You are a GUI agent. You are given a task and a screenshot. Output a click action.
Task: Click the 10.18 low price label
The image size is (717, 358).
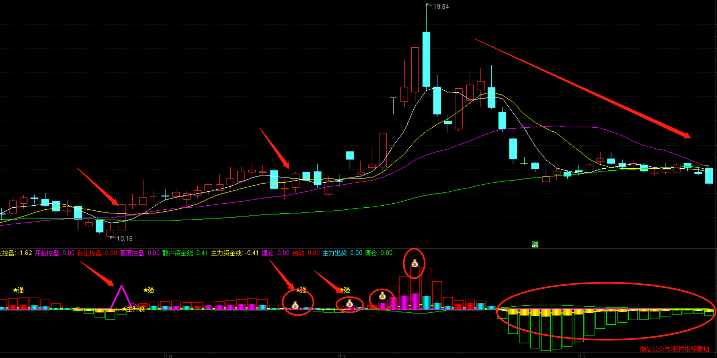click(124, 239)
